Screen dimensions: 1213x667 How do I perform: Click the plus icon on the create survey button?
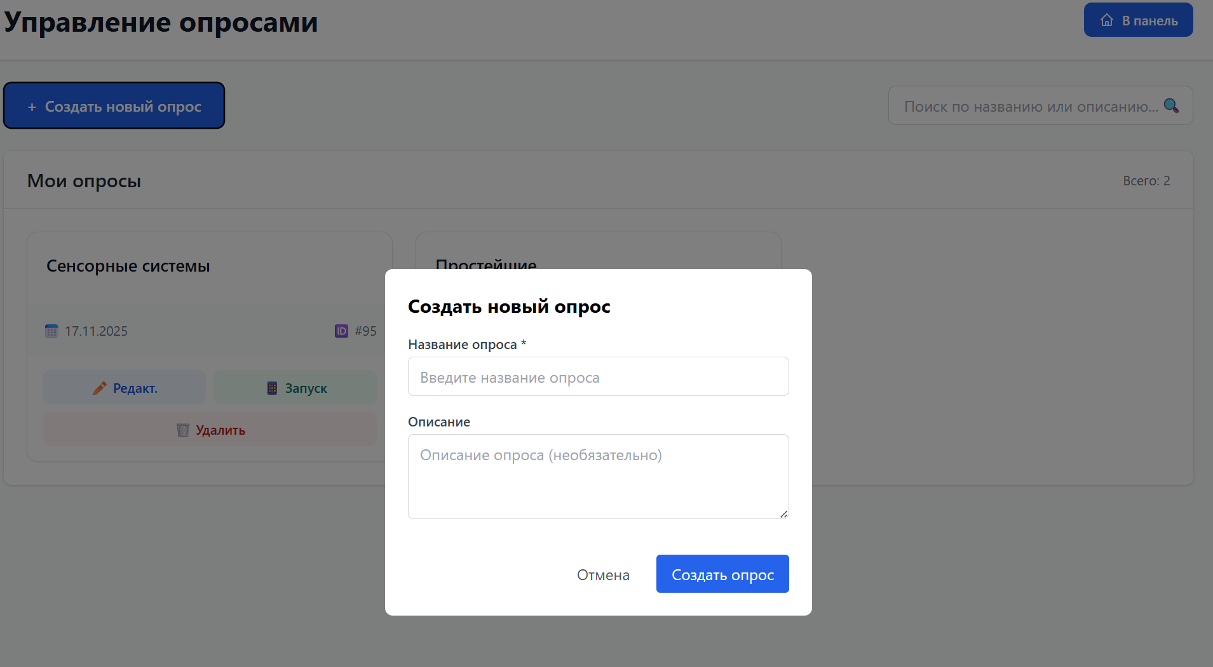coord(32,107)
